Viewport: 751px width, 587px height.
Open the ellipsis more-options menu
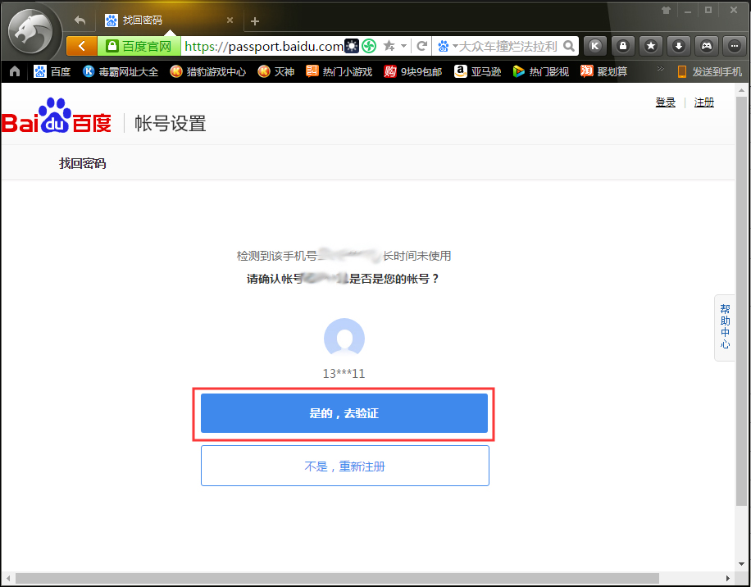pyautogui.click(x=734, y=46)
